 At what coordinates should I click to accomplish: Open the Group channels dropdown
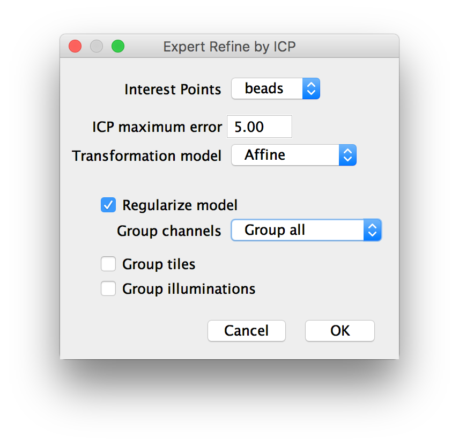tap(306, 230)
